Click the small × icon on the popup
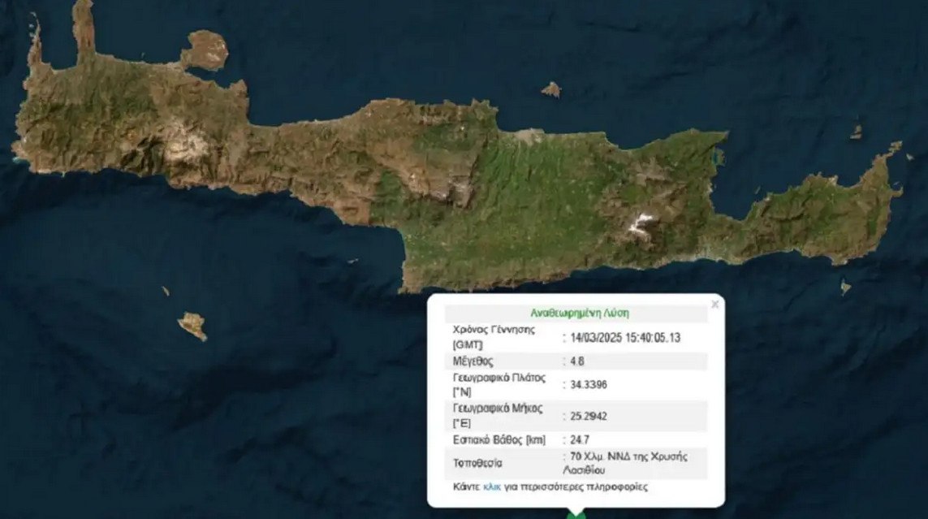The image size is (928, 519). [x=715, y=304]
